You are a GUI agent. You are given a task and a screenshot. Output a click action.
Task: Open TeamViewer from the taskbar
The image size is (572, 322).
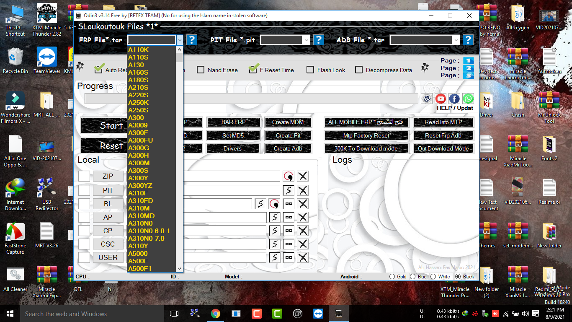click(318, 314)
